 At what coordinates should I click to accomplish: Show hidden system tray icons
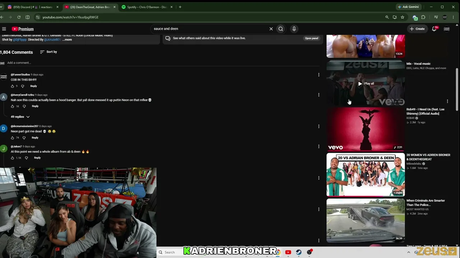[x=409, y=252]
